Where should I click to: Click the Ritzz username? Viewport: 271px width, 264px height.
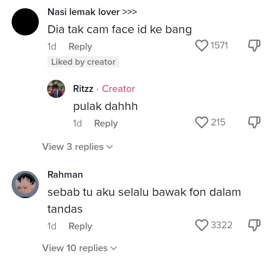(83, 89)
